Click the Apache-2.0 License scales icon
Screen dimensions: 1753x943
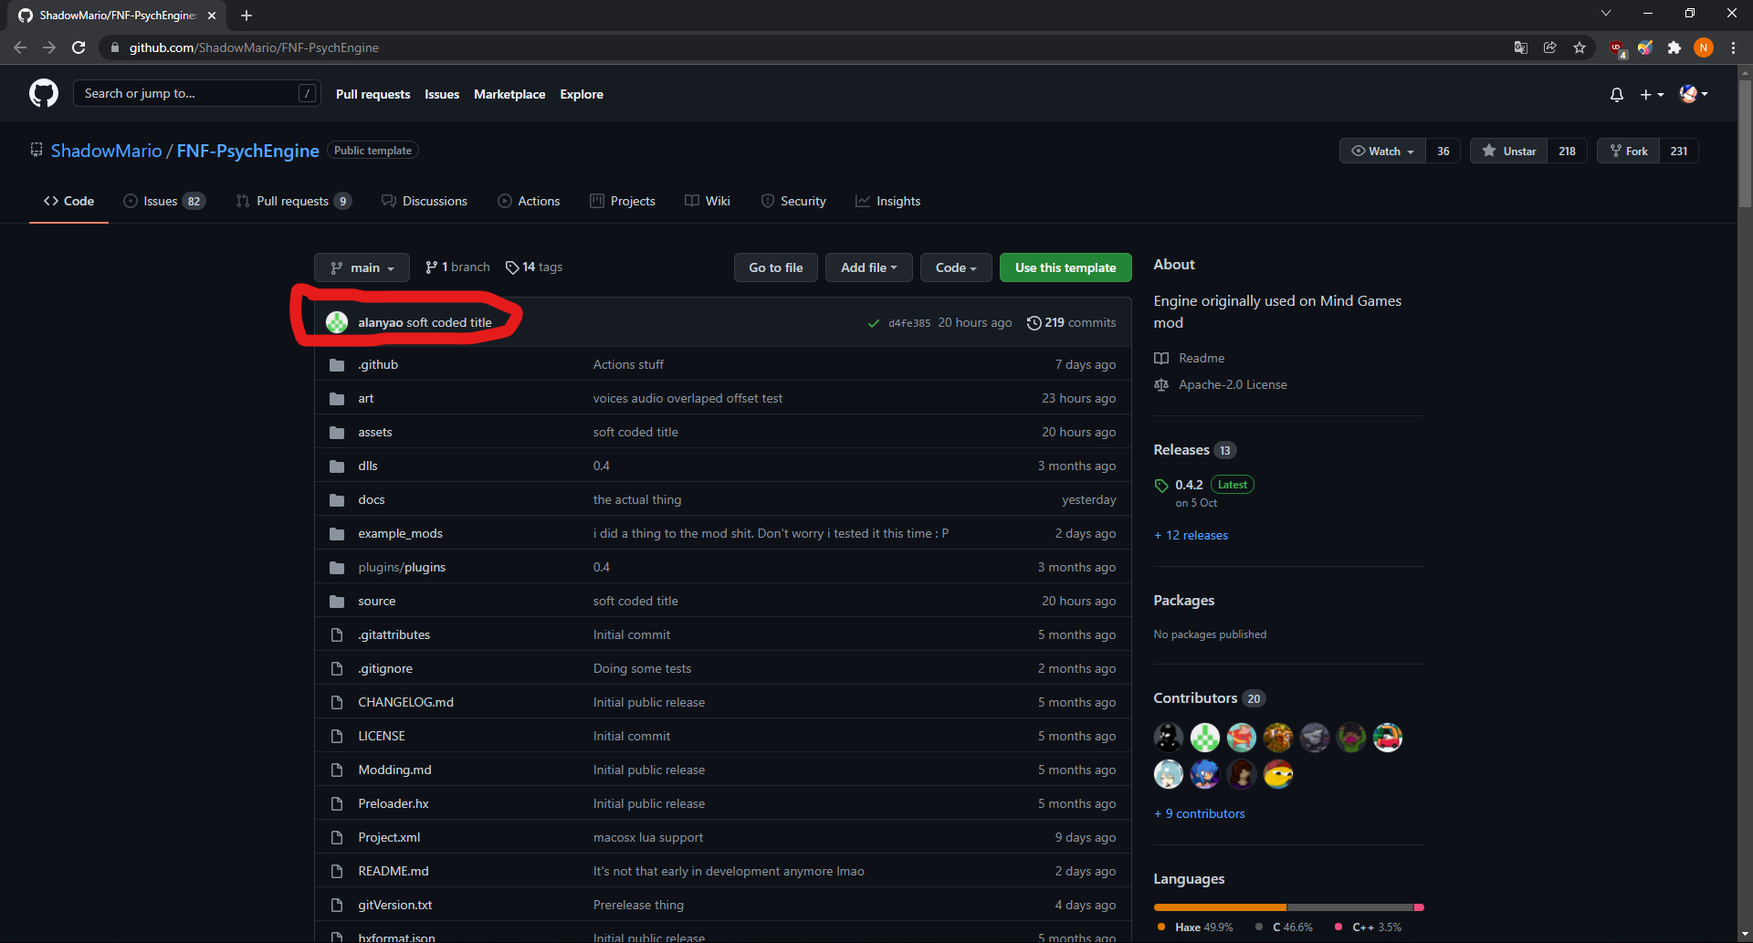(1160, 384)
